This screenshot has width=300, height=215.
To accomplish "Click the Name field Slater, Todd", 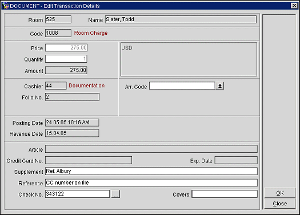I will [x=181, y=19].
